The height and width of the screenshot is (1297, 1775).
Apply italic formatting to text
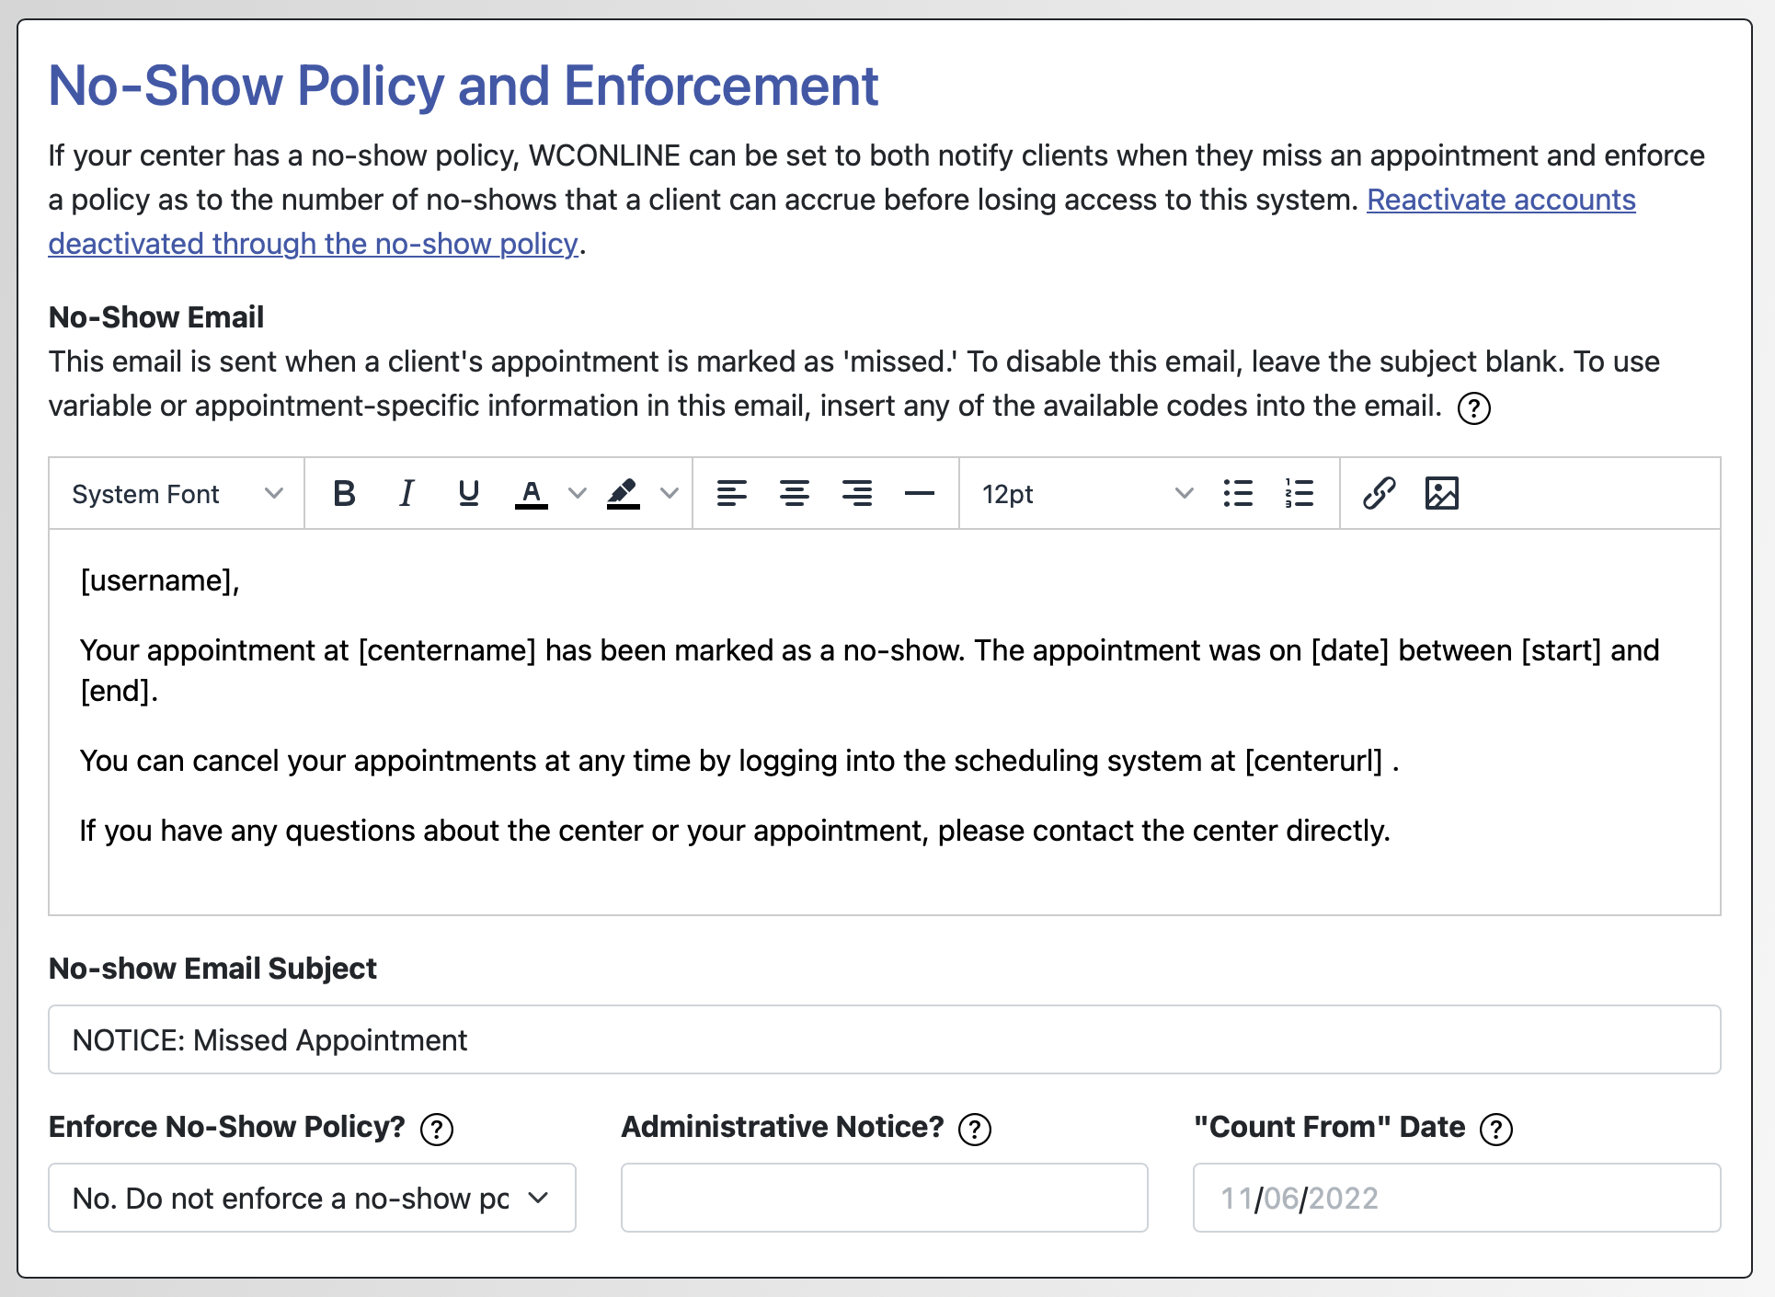coord(406,494)
